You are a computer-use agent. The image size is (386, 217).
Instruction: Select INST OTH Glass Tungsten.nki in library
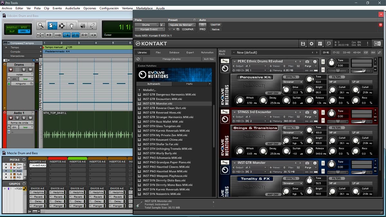(162, 126)
